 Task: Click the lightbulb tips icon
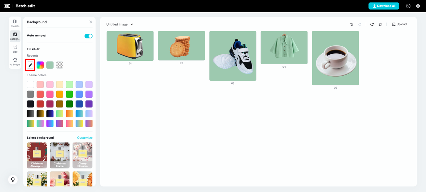pyautogui.click(x=13, y=179)
